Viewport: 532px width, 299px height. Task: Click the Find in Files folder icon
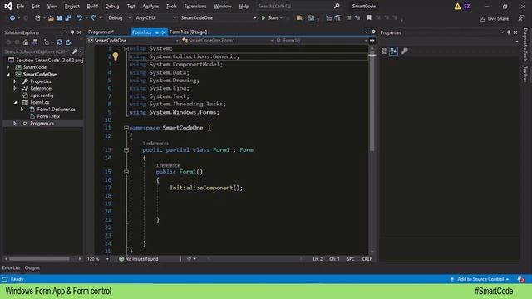click(299, 18)
